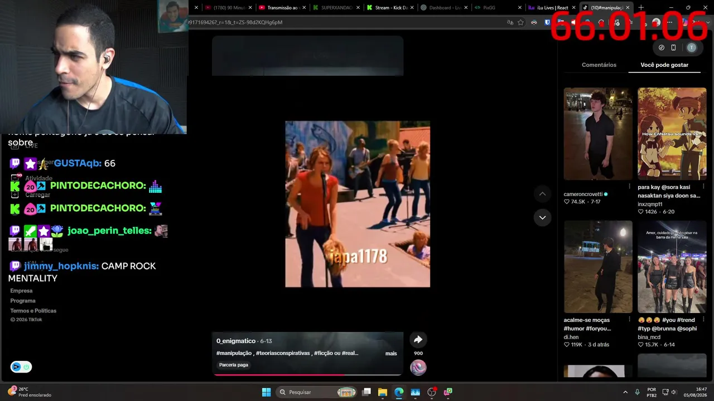Click the phone app icon in the TikTok header
The width and height of the screenshot is (714, 401).
[673, 48]
